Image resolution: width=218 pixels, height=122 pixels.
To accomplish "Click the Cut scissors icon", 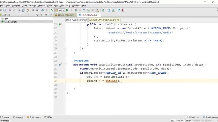I will coord(19,10).
